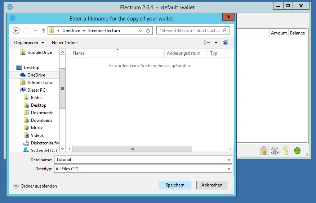Click the Dieser PC computer icon
The width and height of the screenshot is (316, 203).
(23, 90)
